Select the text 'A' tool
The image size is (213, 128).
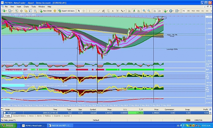[x=112, y=11]
